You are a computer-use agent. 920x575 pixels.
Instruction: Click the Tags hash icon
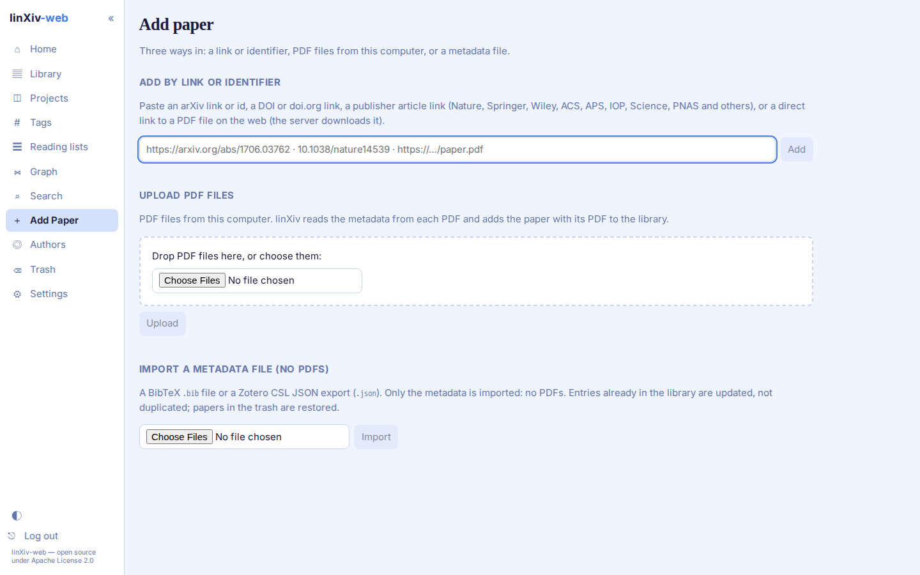pyautogui.click(x=17, y=123)
